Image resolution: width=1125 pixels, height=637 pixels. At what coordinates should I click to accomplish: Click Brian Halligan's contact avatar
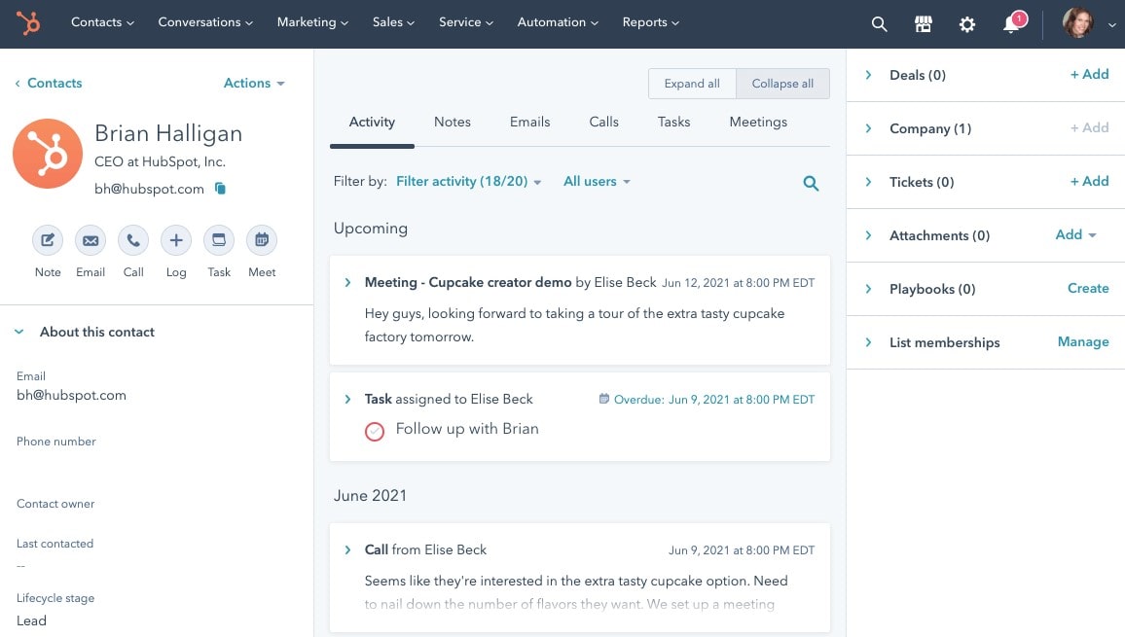coord(48,154)
